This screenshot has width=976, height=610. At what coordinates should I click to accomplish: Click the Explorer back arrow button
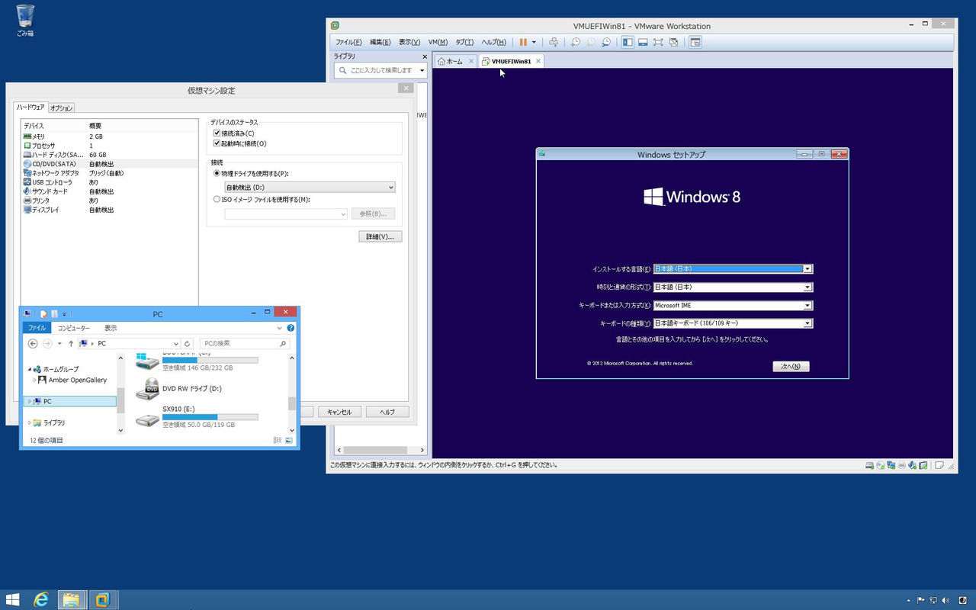point(31,344)
